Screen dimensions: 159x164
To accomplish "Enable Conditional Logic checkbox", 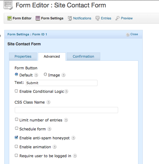I will (x=16, y=91).
